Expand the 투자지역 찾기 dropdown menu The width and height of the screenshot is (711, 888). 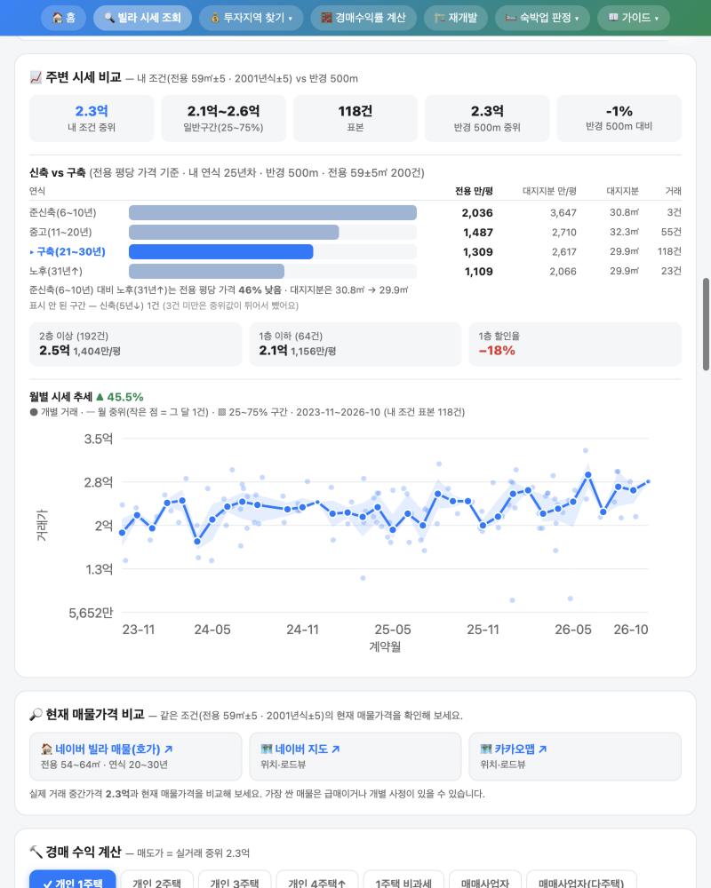252,18
